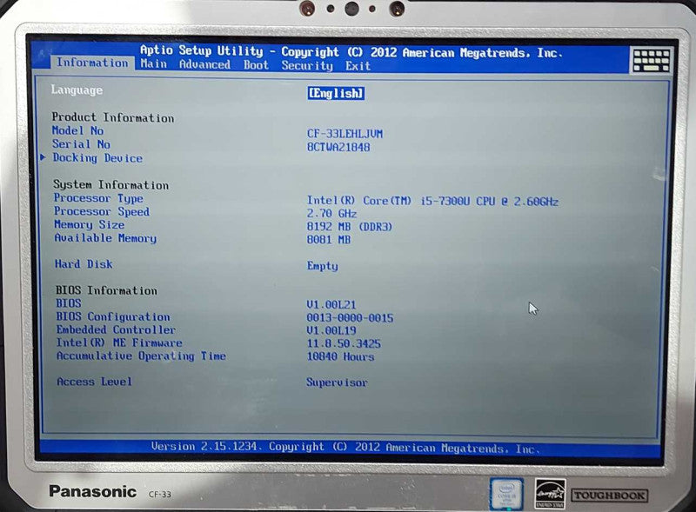Click the Intel Core i5-7300U value
Screen dimensions: 696x512
pos(432,202)
